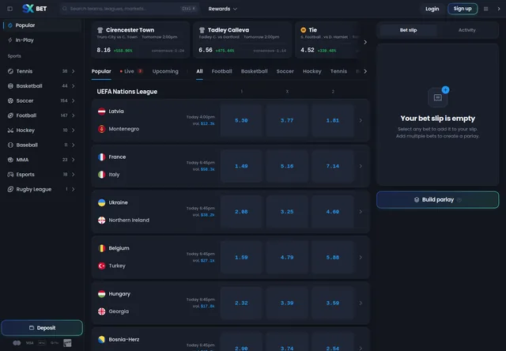The image size is (506, 351).
Task: Click the Ukraine flag icon
Action: point(102,202)
